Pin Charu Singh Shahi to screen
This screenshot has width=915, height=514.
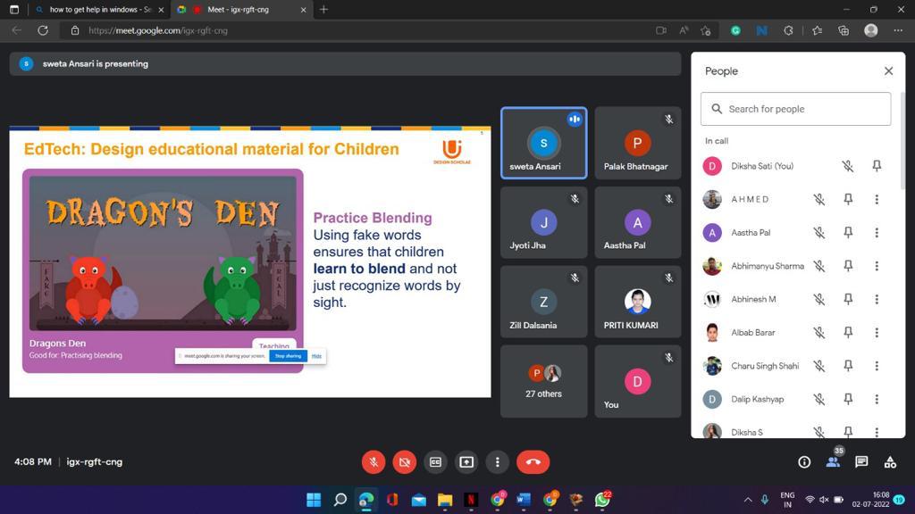(x=848, y=366)
